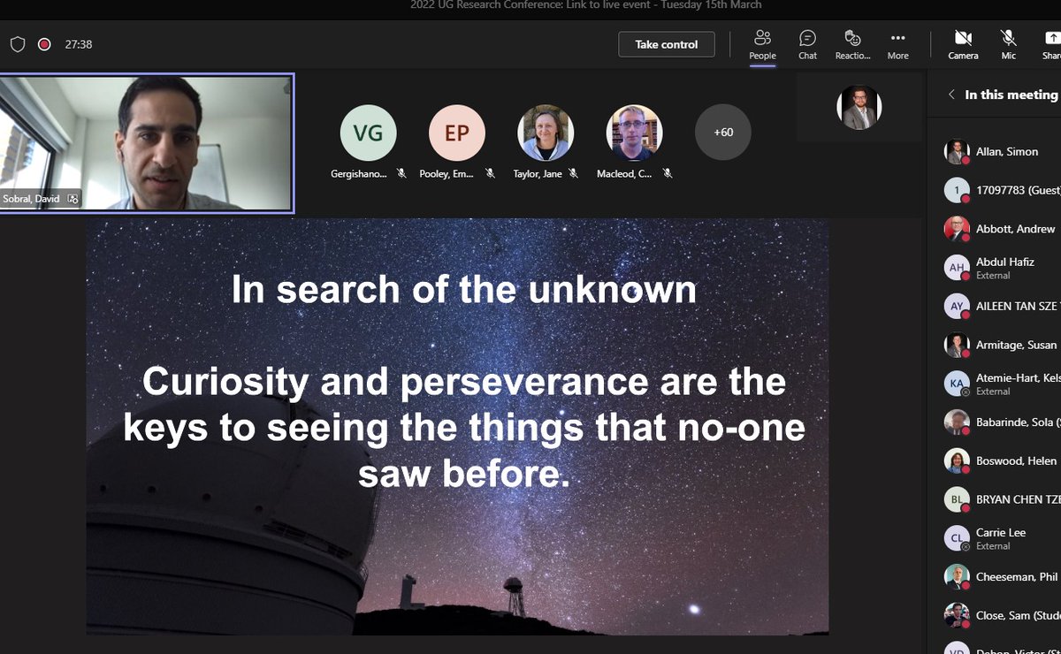Click the shared presentation slide
The image size is (1061, 654).
tap(457, 427)
